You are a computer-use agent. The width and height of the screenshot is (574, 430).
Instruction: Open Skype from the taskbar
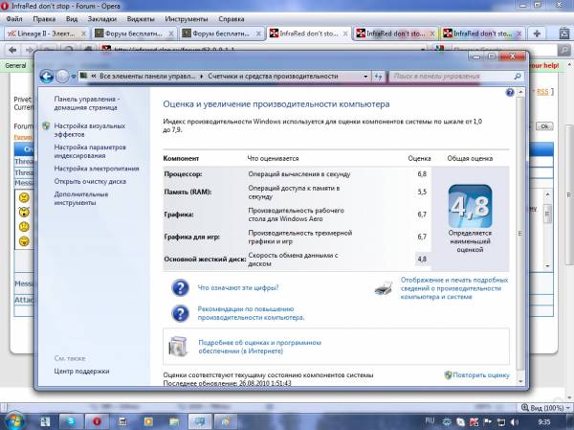(x=71, y=421)
